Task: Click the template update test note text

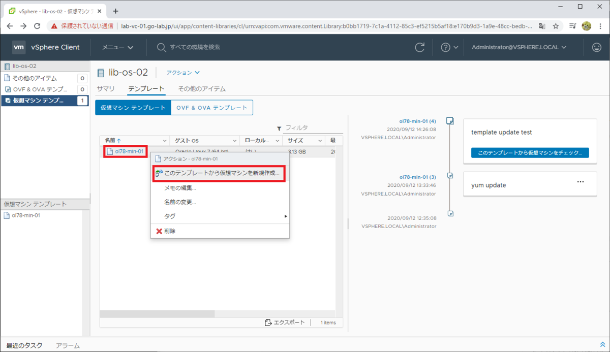Action: [502, 132]
